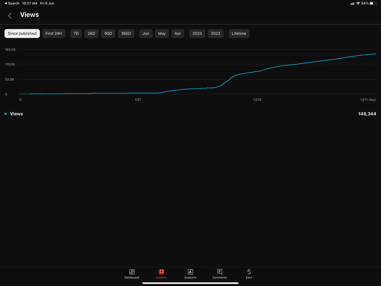381x286 pixels.
Task: Show Lifetime views
Action: click(239, 33)
